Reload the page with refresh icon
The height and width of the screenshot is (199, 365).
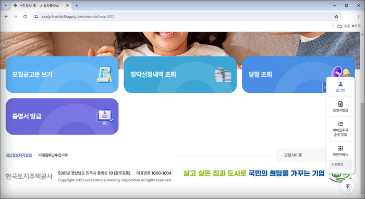click(25, 17)
